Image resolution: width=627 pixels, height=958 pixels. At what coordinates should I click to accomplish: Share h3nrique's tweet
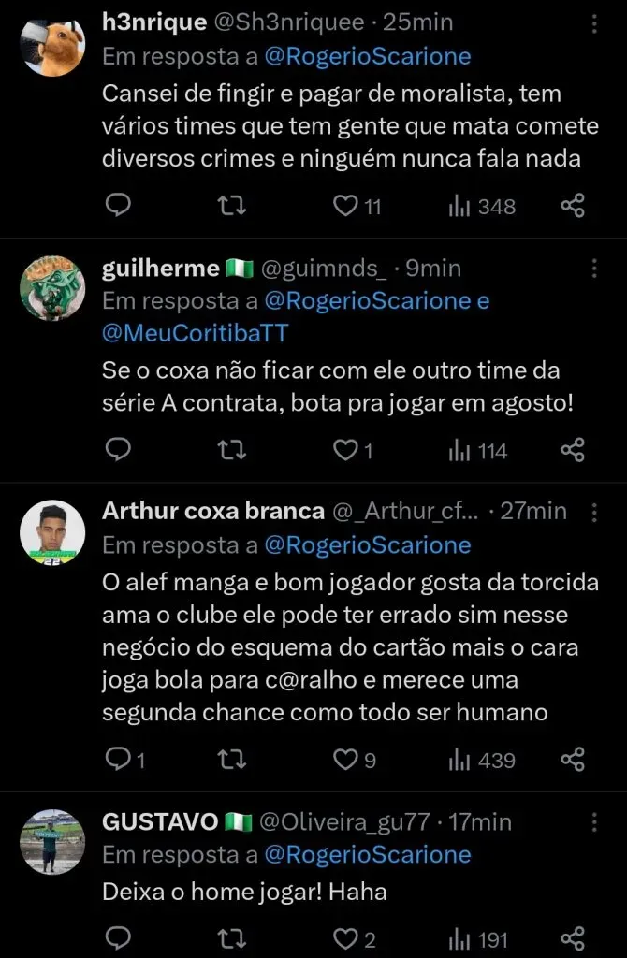[x=573, y=206]
